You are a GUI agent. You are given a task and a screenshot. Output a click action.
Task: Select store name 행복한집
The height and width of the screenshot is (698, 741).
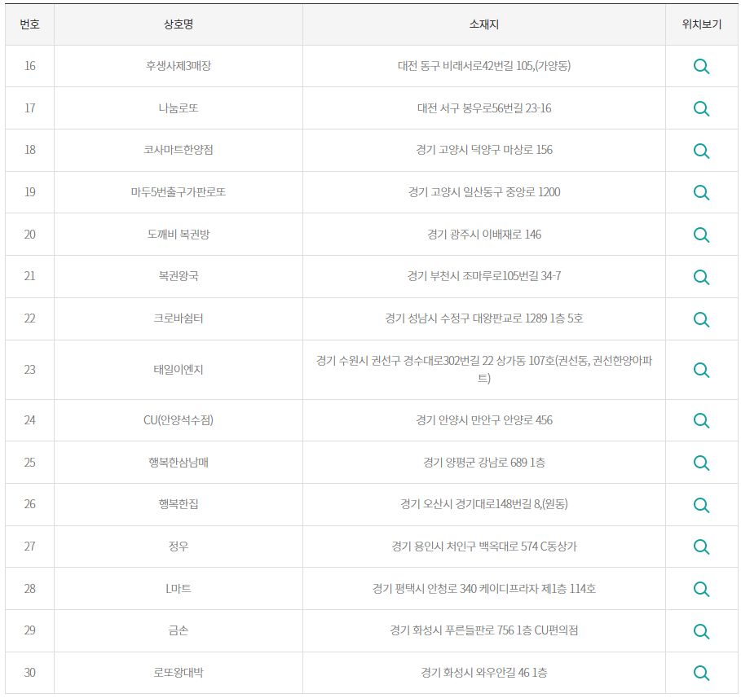pos(179,504)
